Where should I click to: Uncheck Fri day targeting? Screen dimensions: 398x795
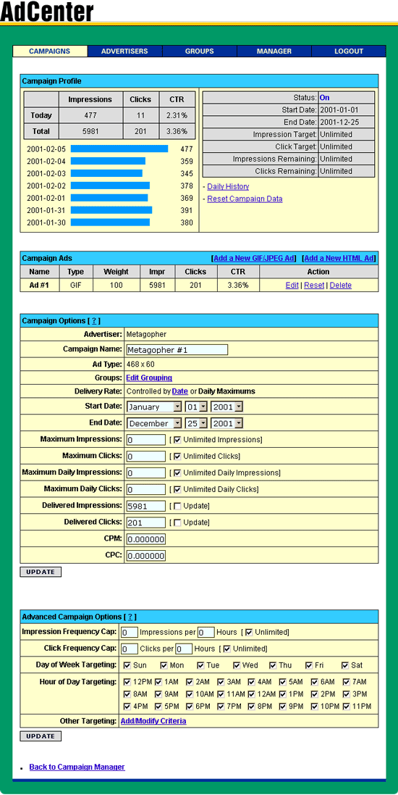(309, 665)
